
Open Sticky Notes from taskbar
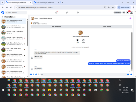pos(49,90)
